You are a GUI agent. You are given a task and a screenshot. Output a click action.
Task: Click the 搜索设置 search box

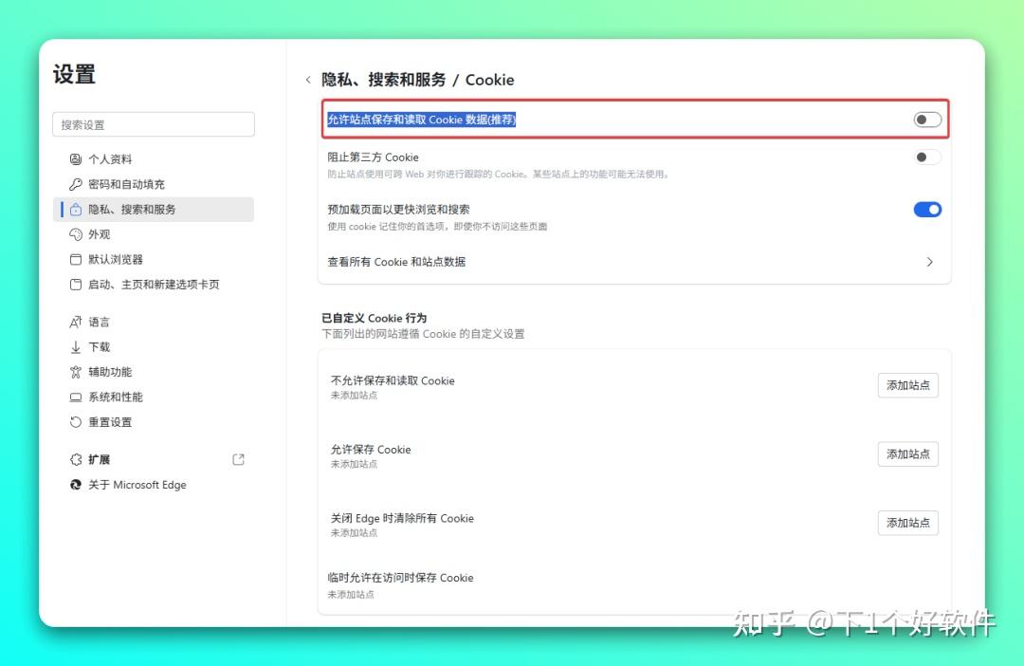pyautogui.click(x=154, y=124)
